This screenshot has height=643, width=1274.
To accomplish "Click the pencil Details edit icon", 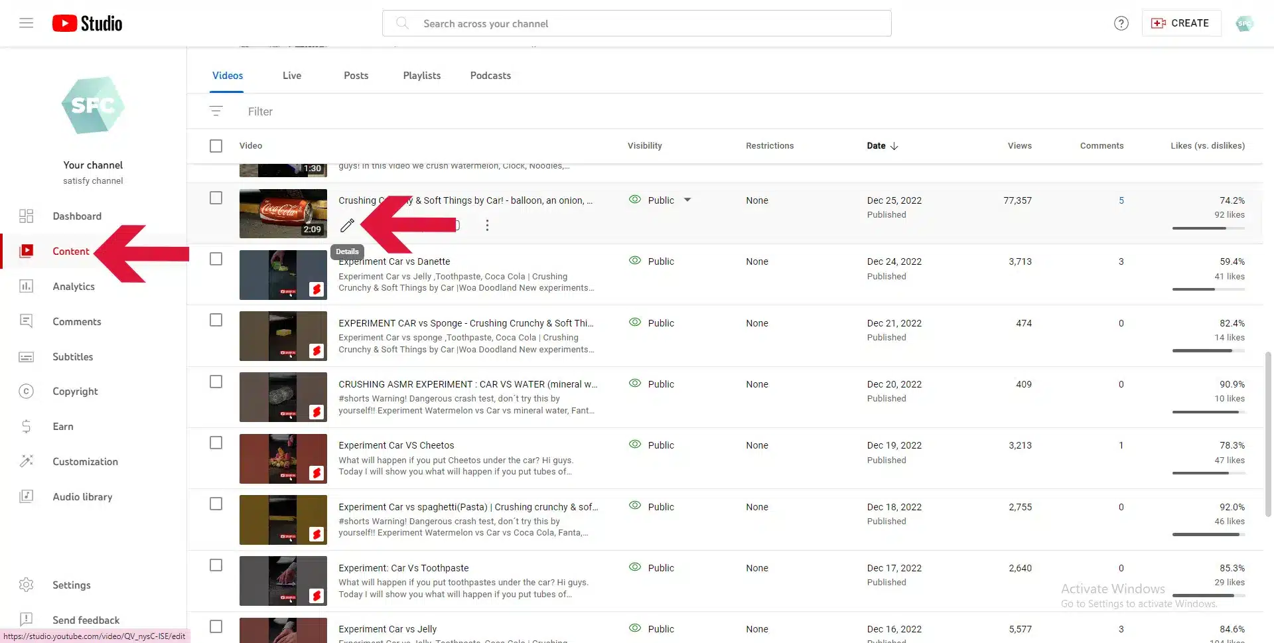I will point(347,226).
